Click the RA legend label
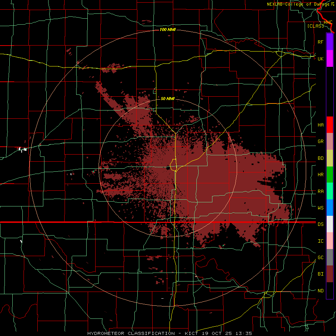336x336 pixels. (320, 192)
